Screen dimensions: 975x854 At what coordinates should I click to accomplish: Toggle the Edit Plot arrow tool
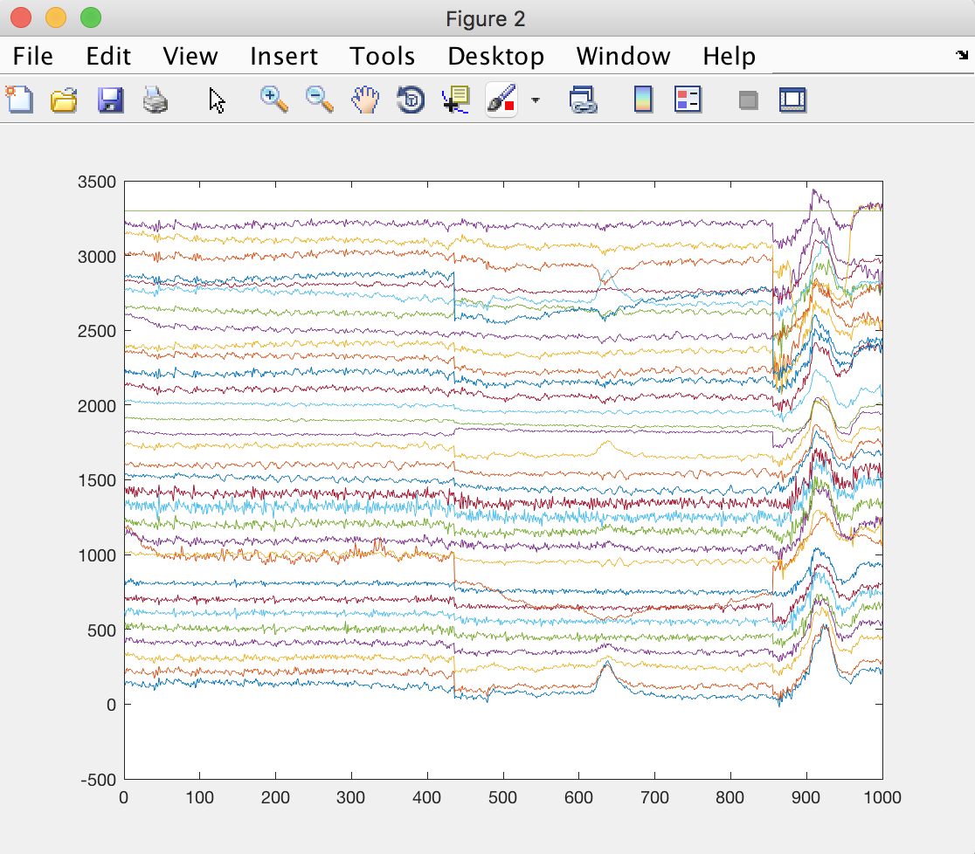[217, 100]
